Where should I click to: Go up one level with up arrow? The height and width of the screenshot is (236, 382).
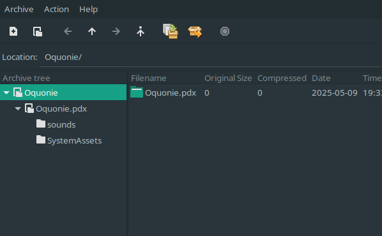pyautogui.click(x=92, y=31)
